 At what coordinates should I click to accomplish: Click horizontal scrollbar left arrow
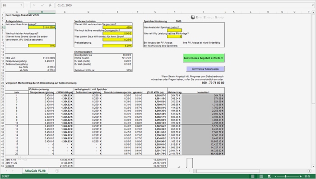[195, 171]
